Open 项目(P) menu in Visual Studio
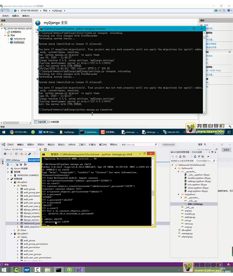Screen dimensions: 233x276 (x=41, y=144)
